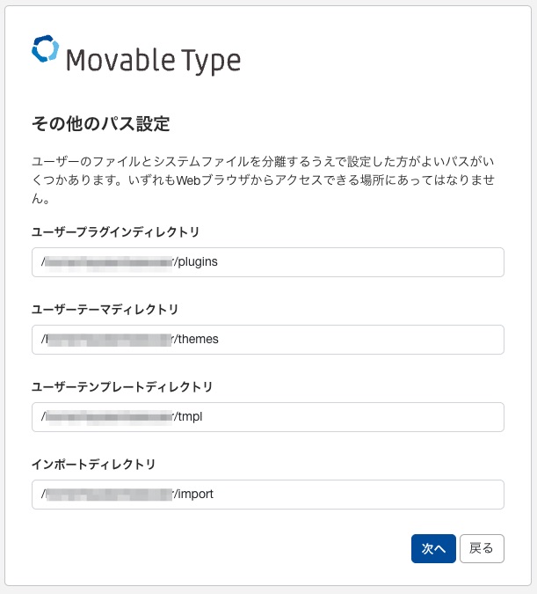The image size is (537, 594).
Task: Click the word 'themes' inside the path field
Action: [199, 340]
